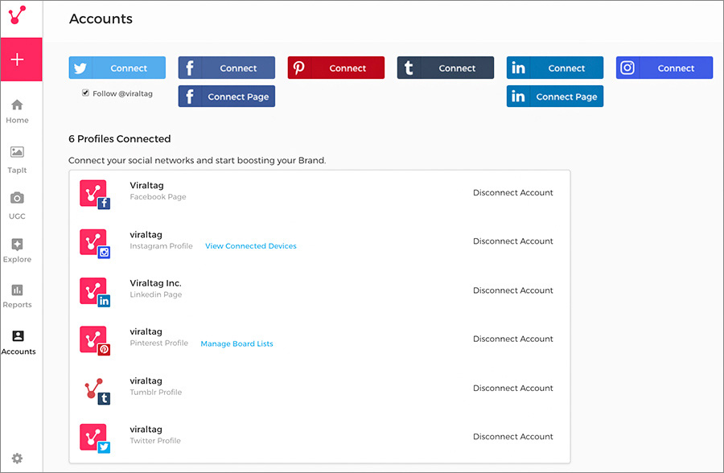
Task: Select Accounts in the sidebar
Action: (x=18, y=342)
